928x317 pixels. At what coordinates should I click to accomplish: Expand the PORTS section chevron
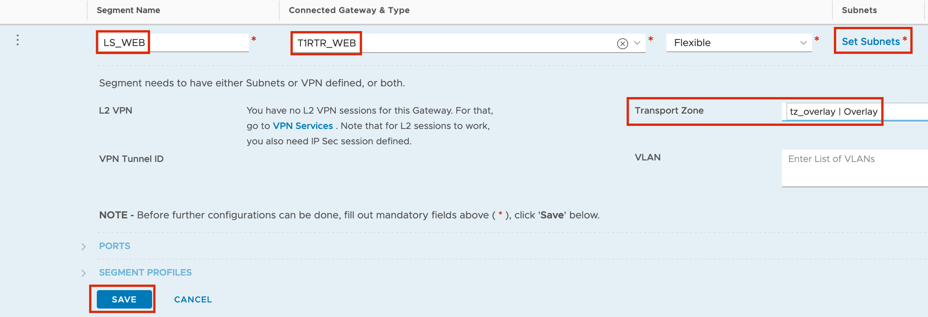tap(83, 246)
